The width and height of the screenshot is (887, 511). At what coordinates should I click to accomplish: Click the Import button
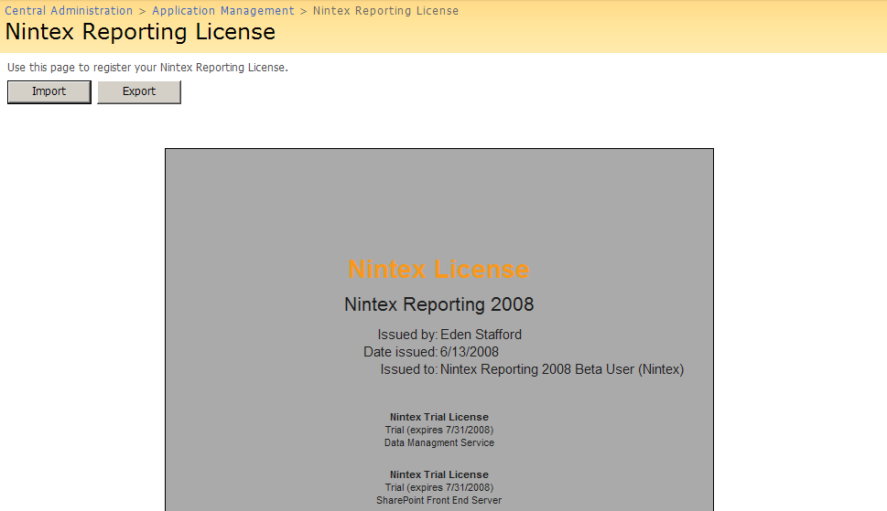click(x=49, y=91)
